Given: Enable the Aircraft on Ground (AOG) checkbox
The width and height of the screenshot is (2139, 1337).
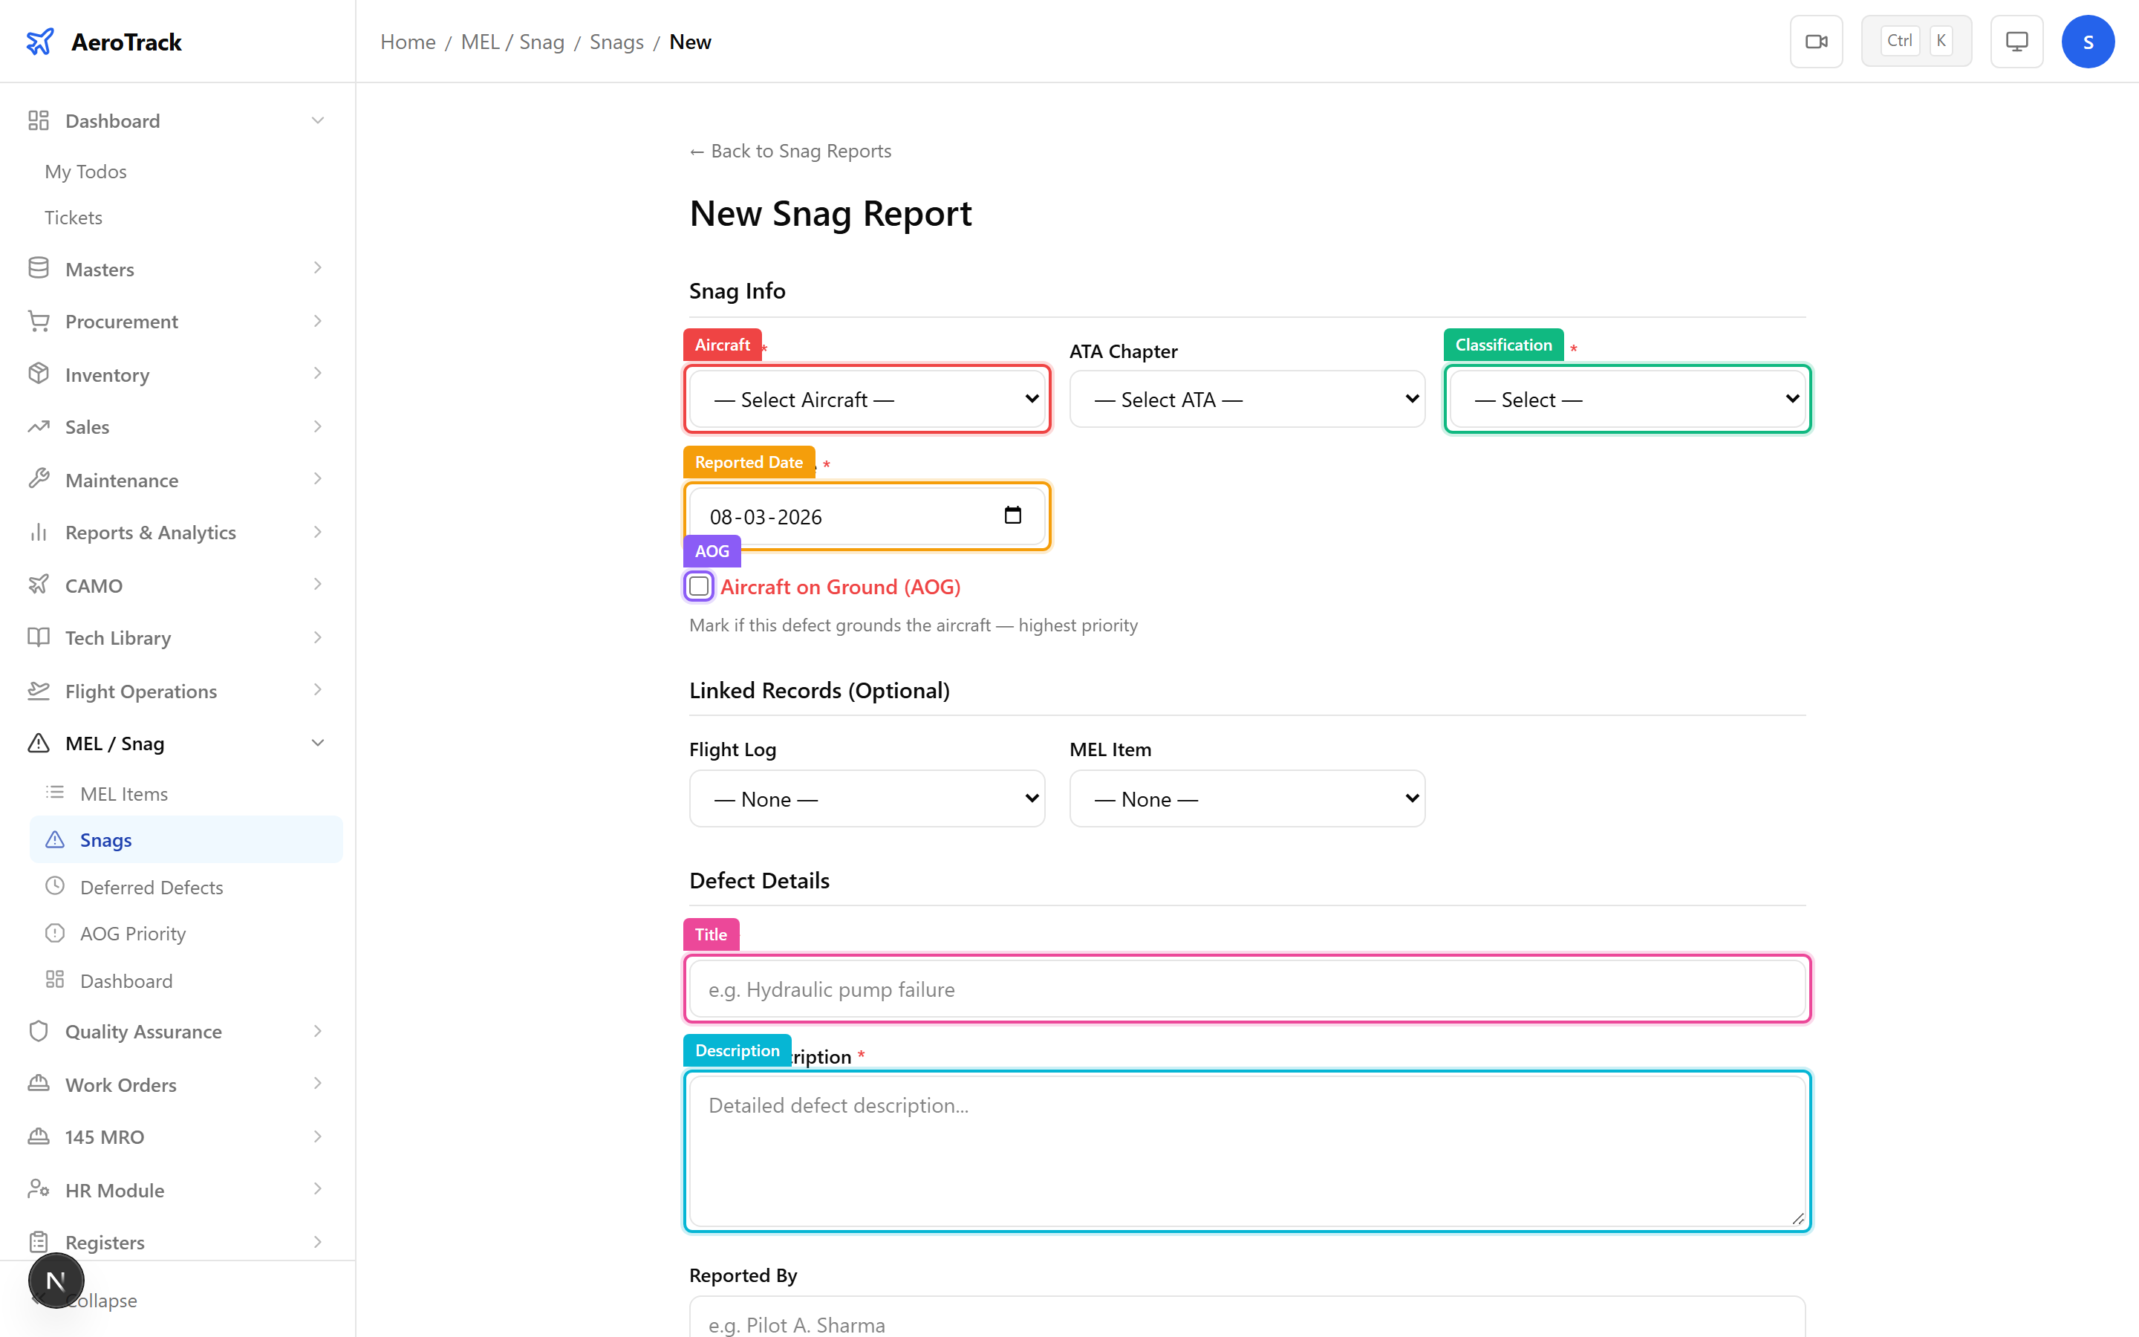Looking at the screenshot, I should 698,586.
